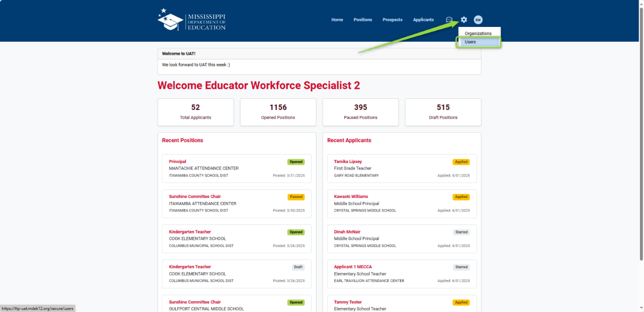
Task: Open the EM user avatar menu
Action: coord(478,20)
